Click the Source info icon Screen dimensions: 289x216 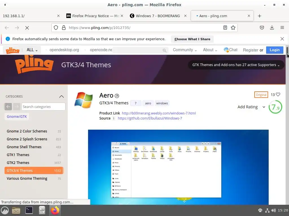[x=114, y=118]
